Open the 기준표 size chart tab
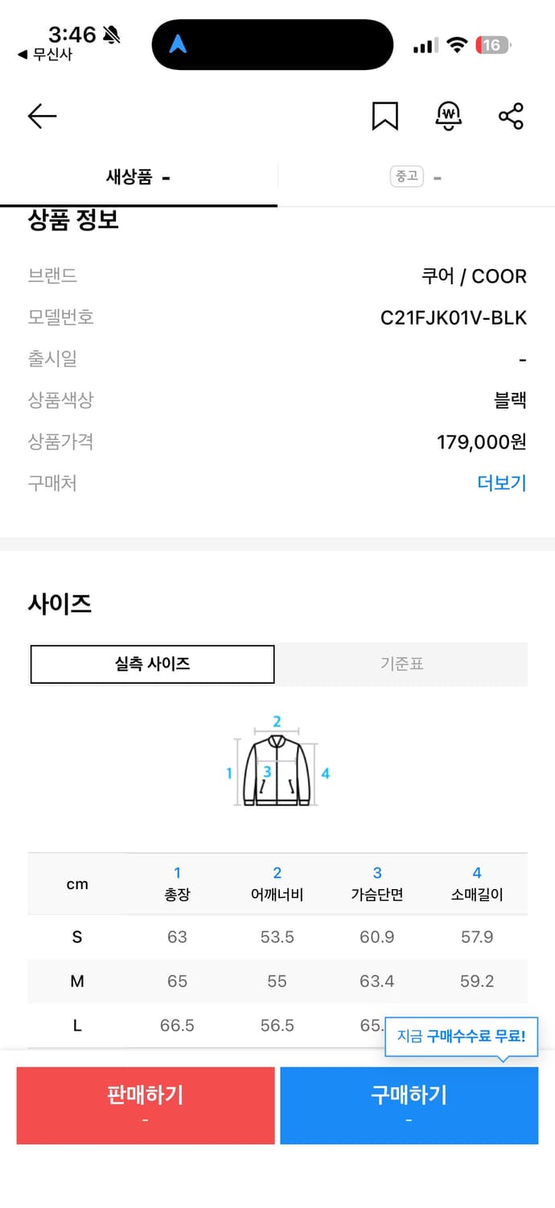 tap(401, 664)
